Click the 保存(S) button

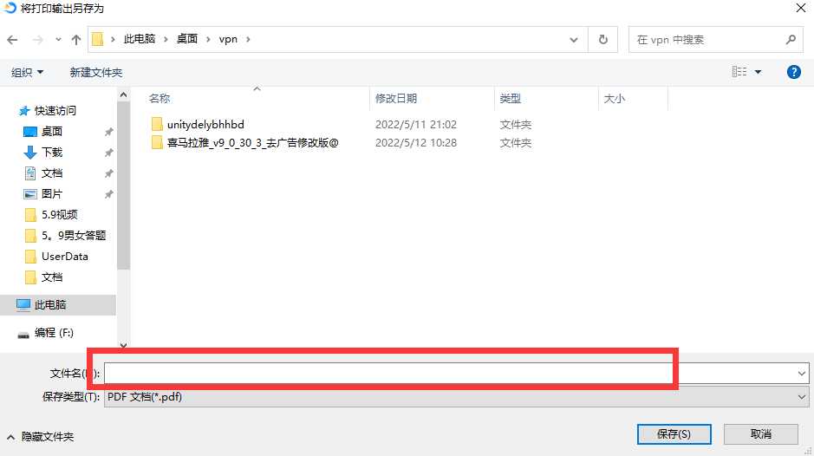tap(674, 434)
